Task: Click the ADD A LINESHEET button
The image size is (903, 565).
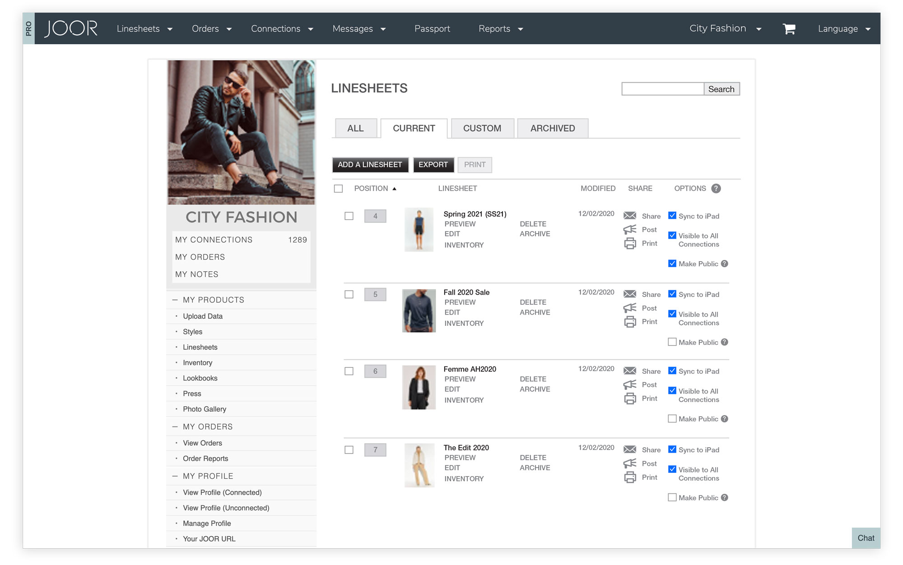Action: click(x=370, y=165)
